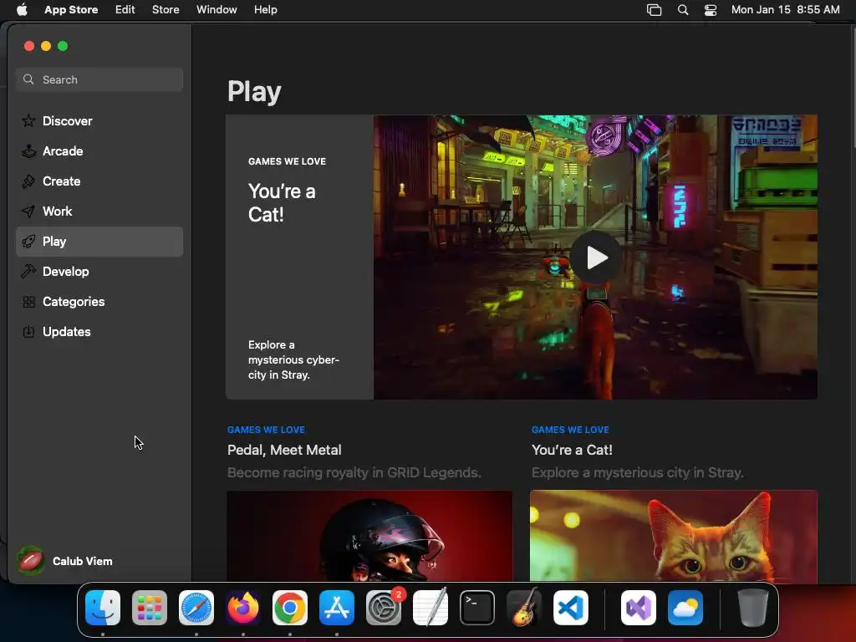The image size is (856, 642).
Task: Open the "You're a Cat!" featured story panel
Action: (299, 257)
